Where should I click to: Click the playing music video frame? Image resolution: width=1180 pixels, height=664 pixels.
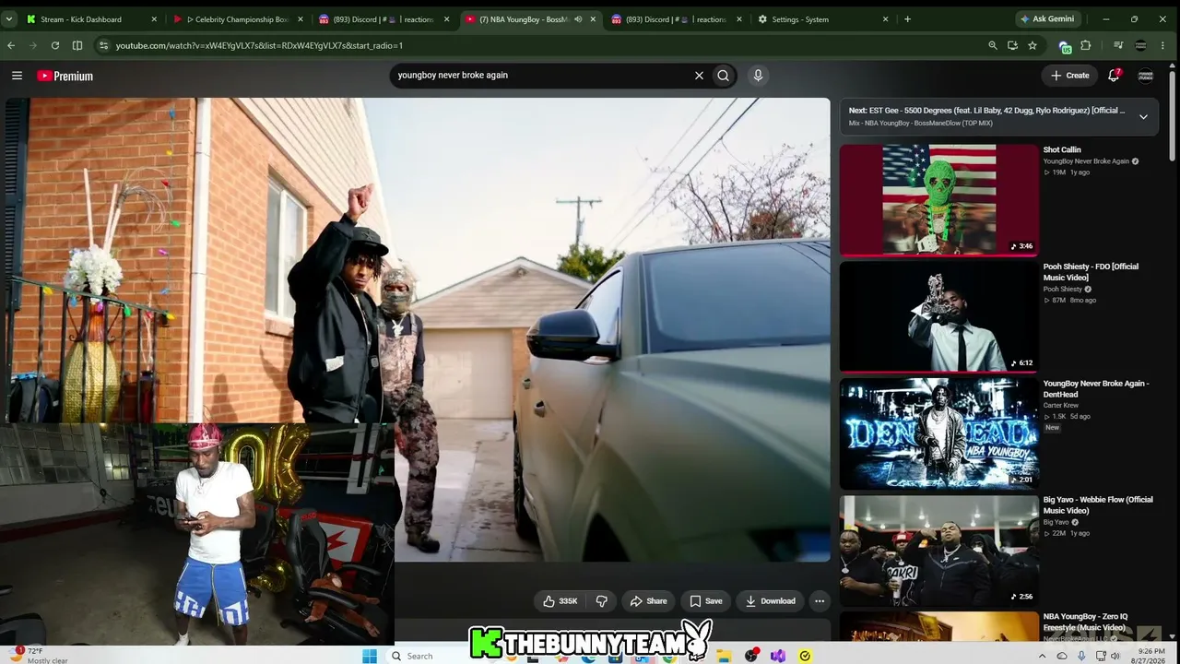coord(418,329)
